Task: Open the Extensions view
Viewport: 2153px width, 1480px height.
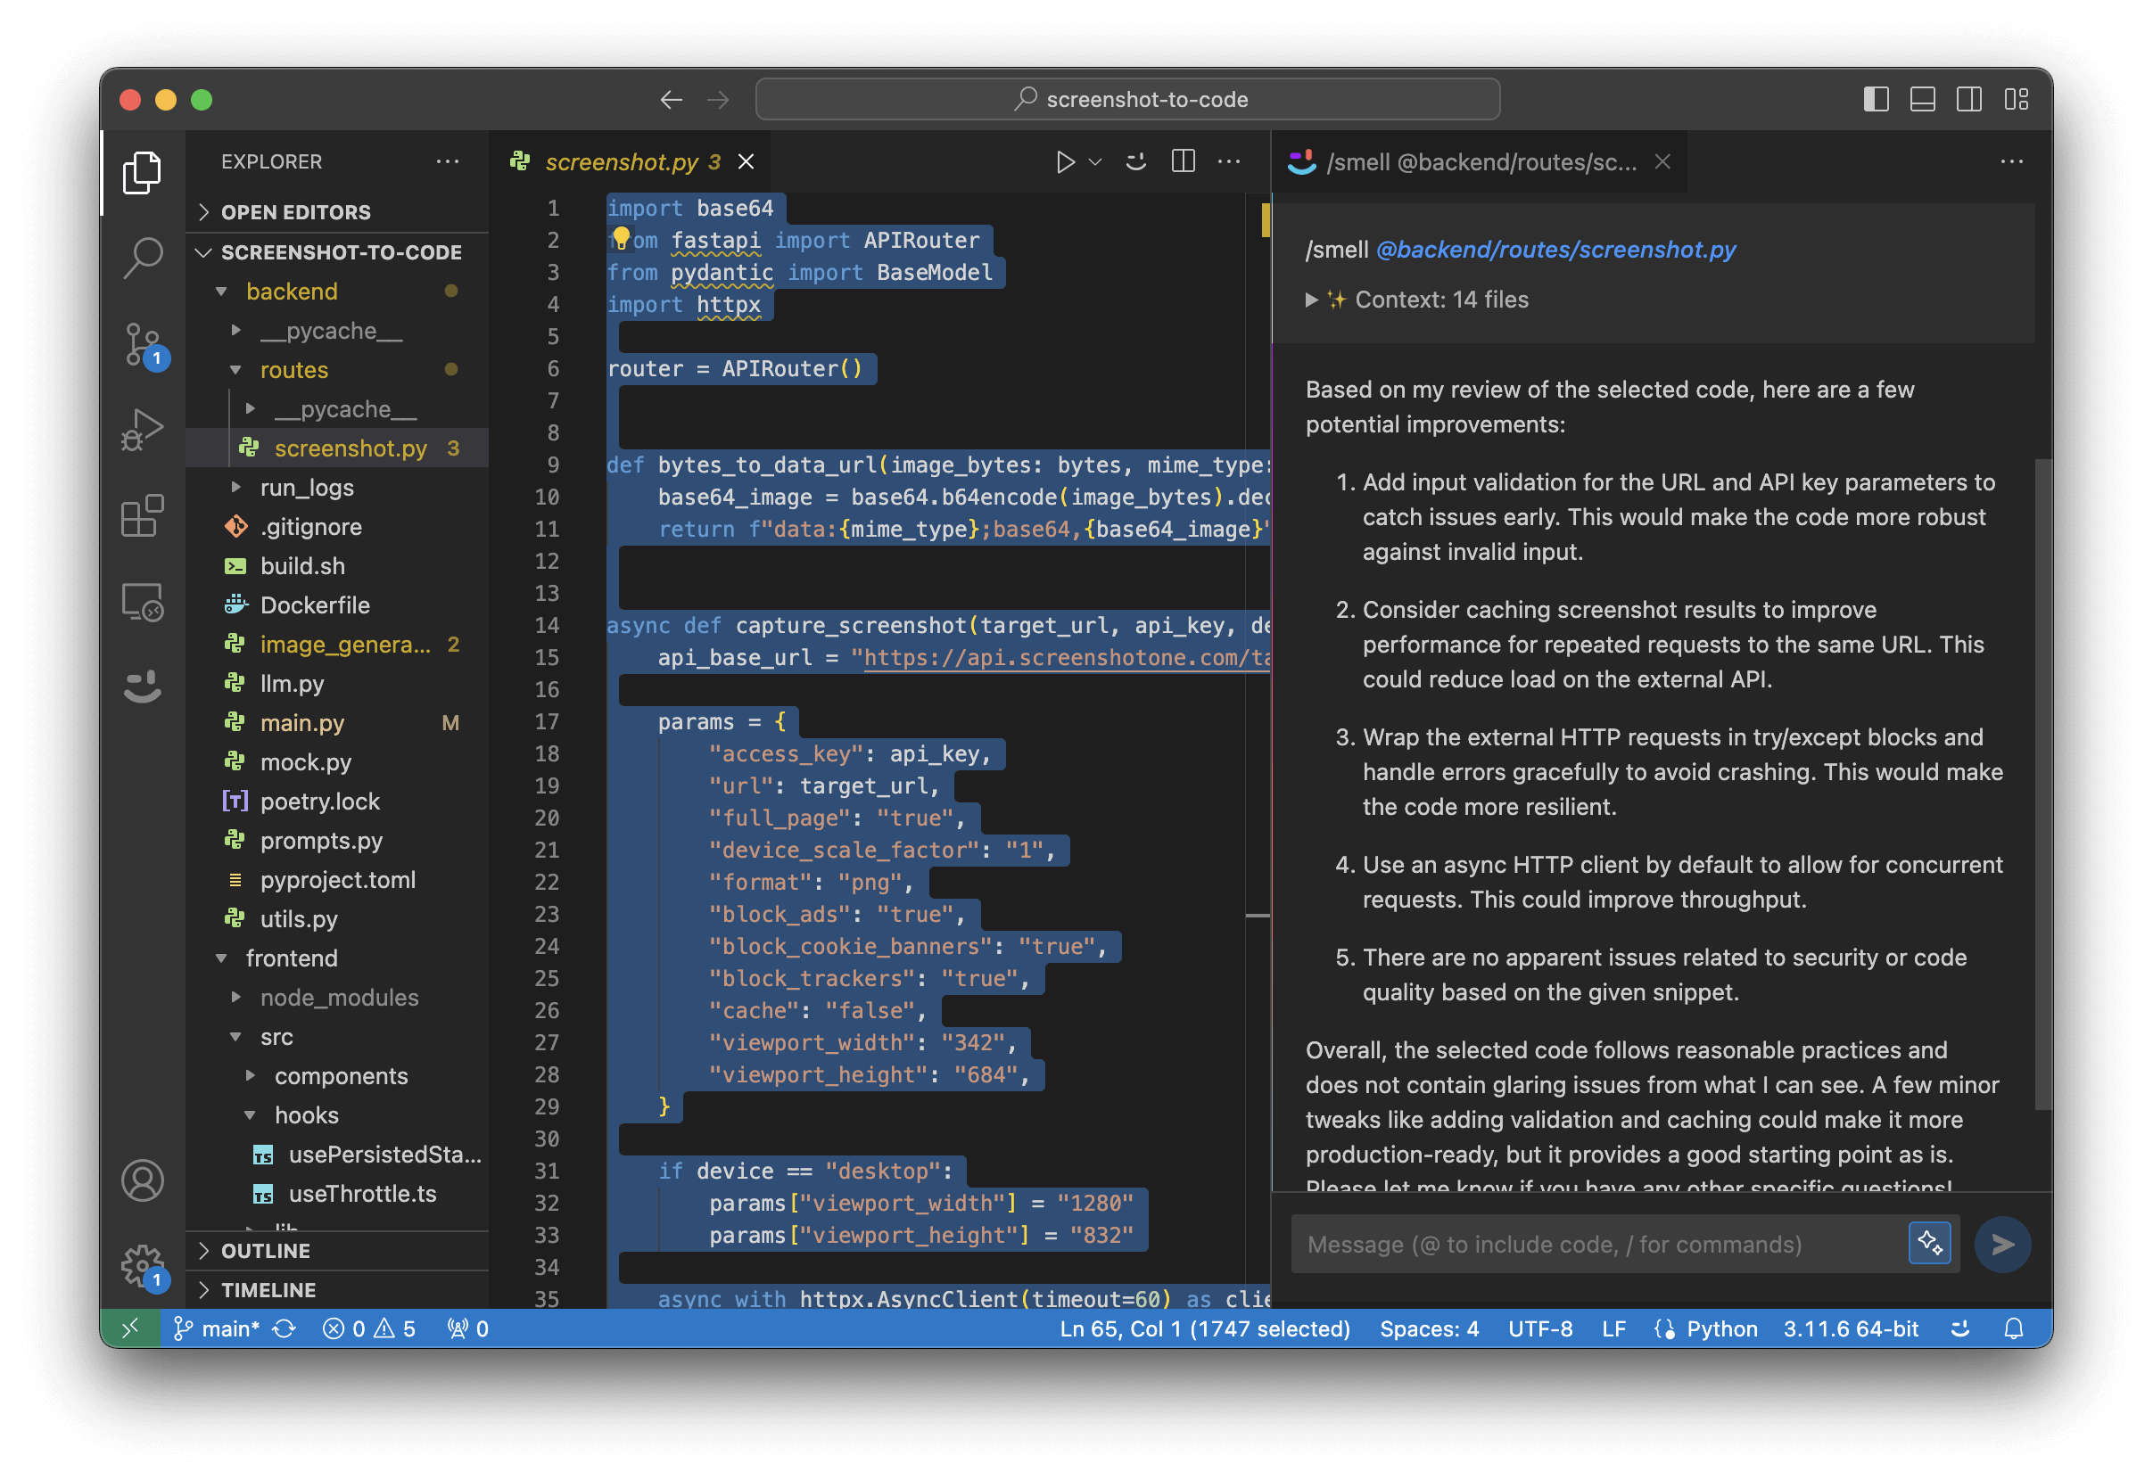Action: pyautogui.click(x=142, y=515)
